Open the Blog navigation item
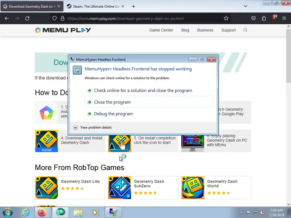Viewport: 291px width, 218px height. [x=185, y=30]
